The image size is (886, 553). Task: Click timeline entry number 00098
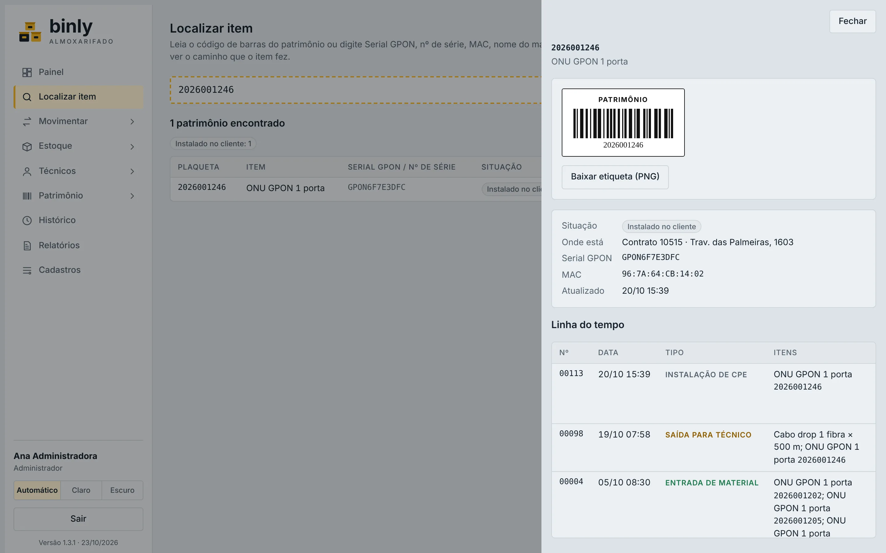[x=571, y=434]
